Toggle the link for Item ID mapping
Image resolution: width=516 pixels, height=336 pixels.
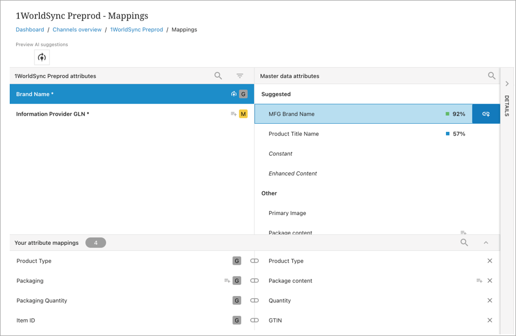(254, 320)
